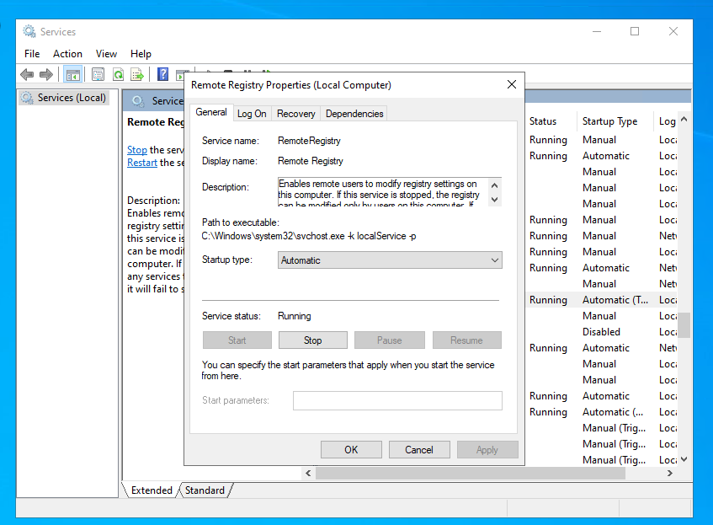Viewport: 713px width, 525px height.
Task: Select the row with Disabled startup type
Action: 602,332
